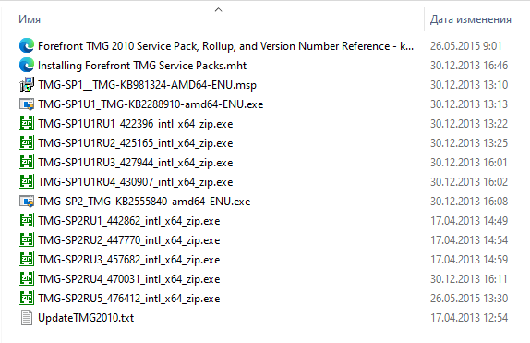
Task: Sort by the Дата изменения column header
Action: point(471,19)
